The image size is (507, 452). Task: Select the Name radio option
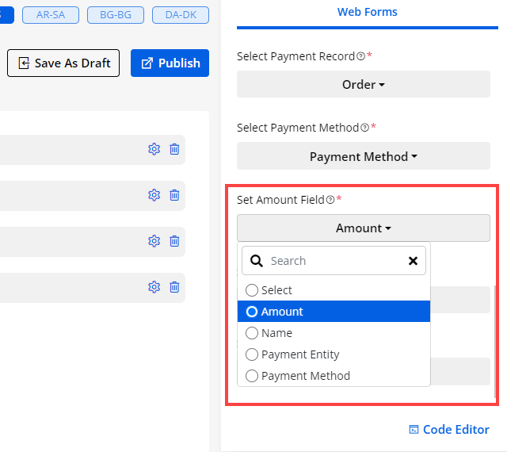click(252, 333)
